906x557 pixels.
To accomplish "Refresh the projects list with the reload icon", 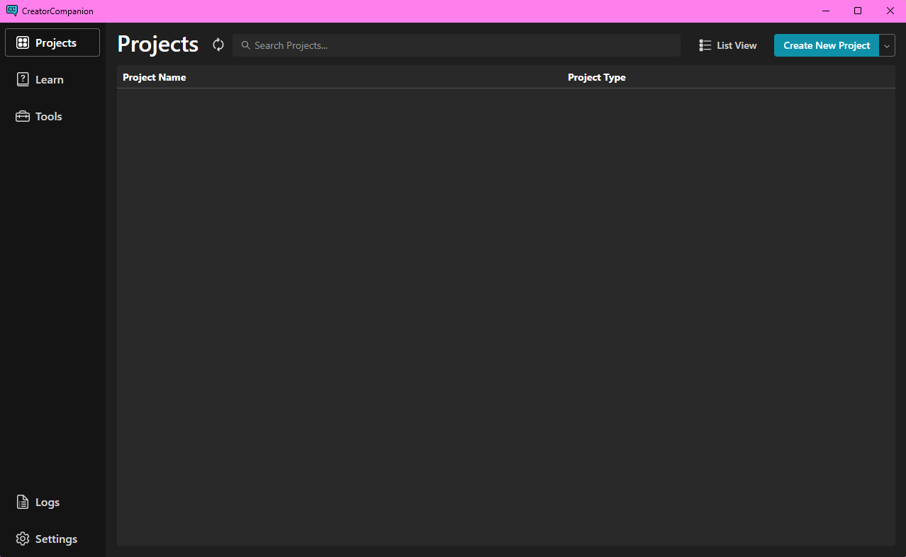I will click(x=218, y=45).
